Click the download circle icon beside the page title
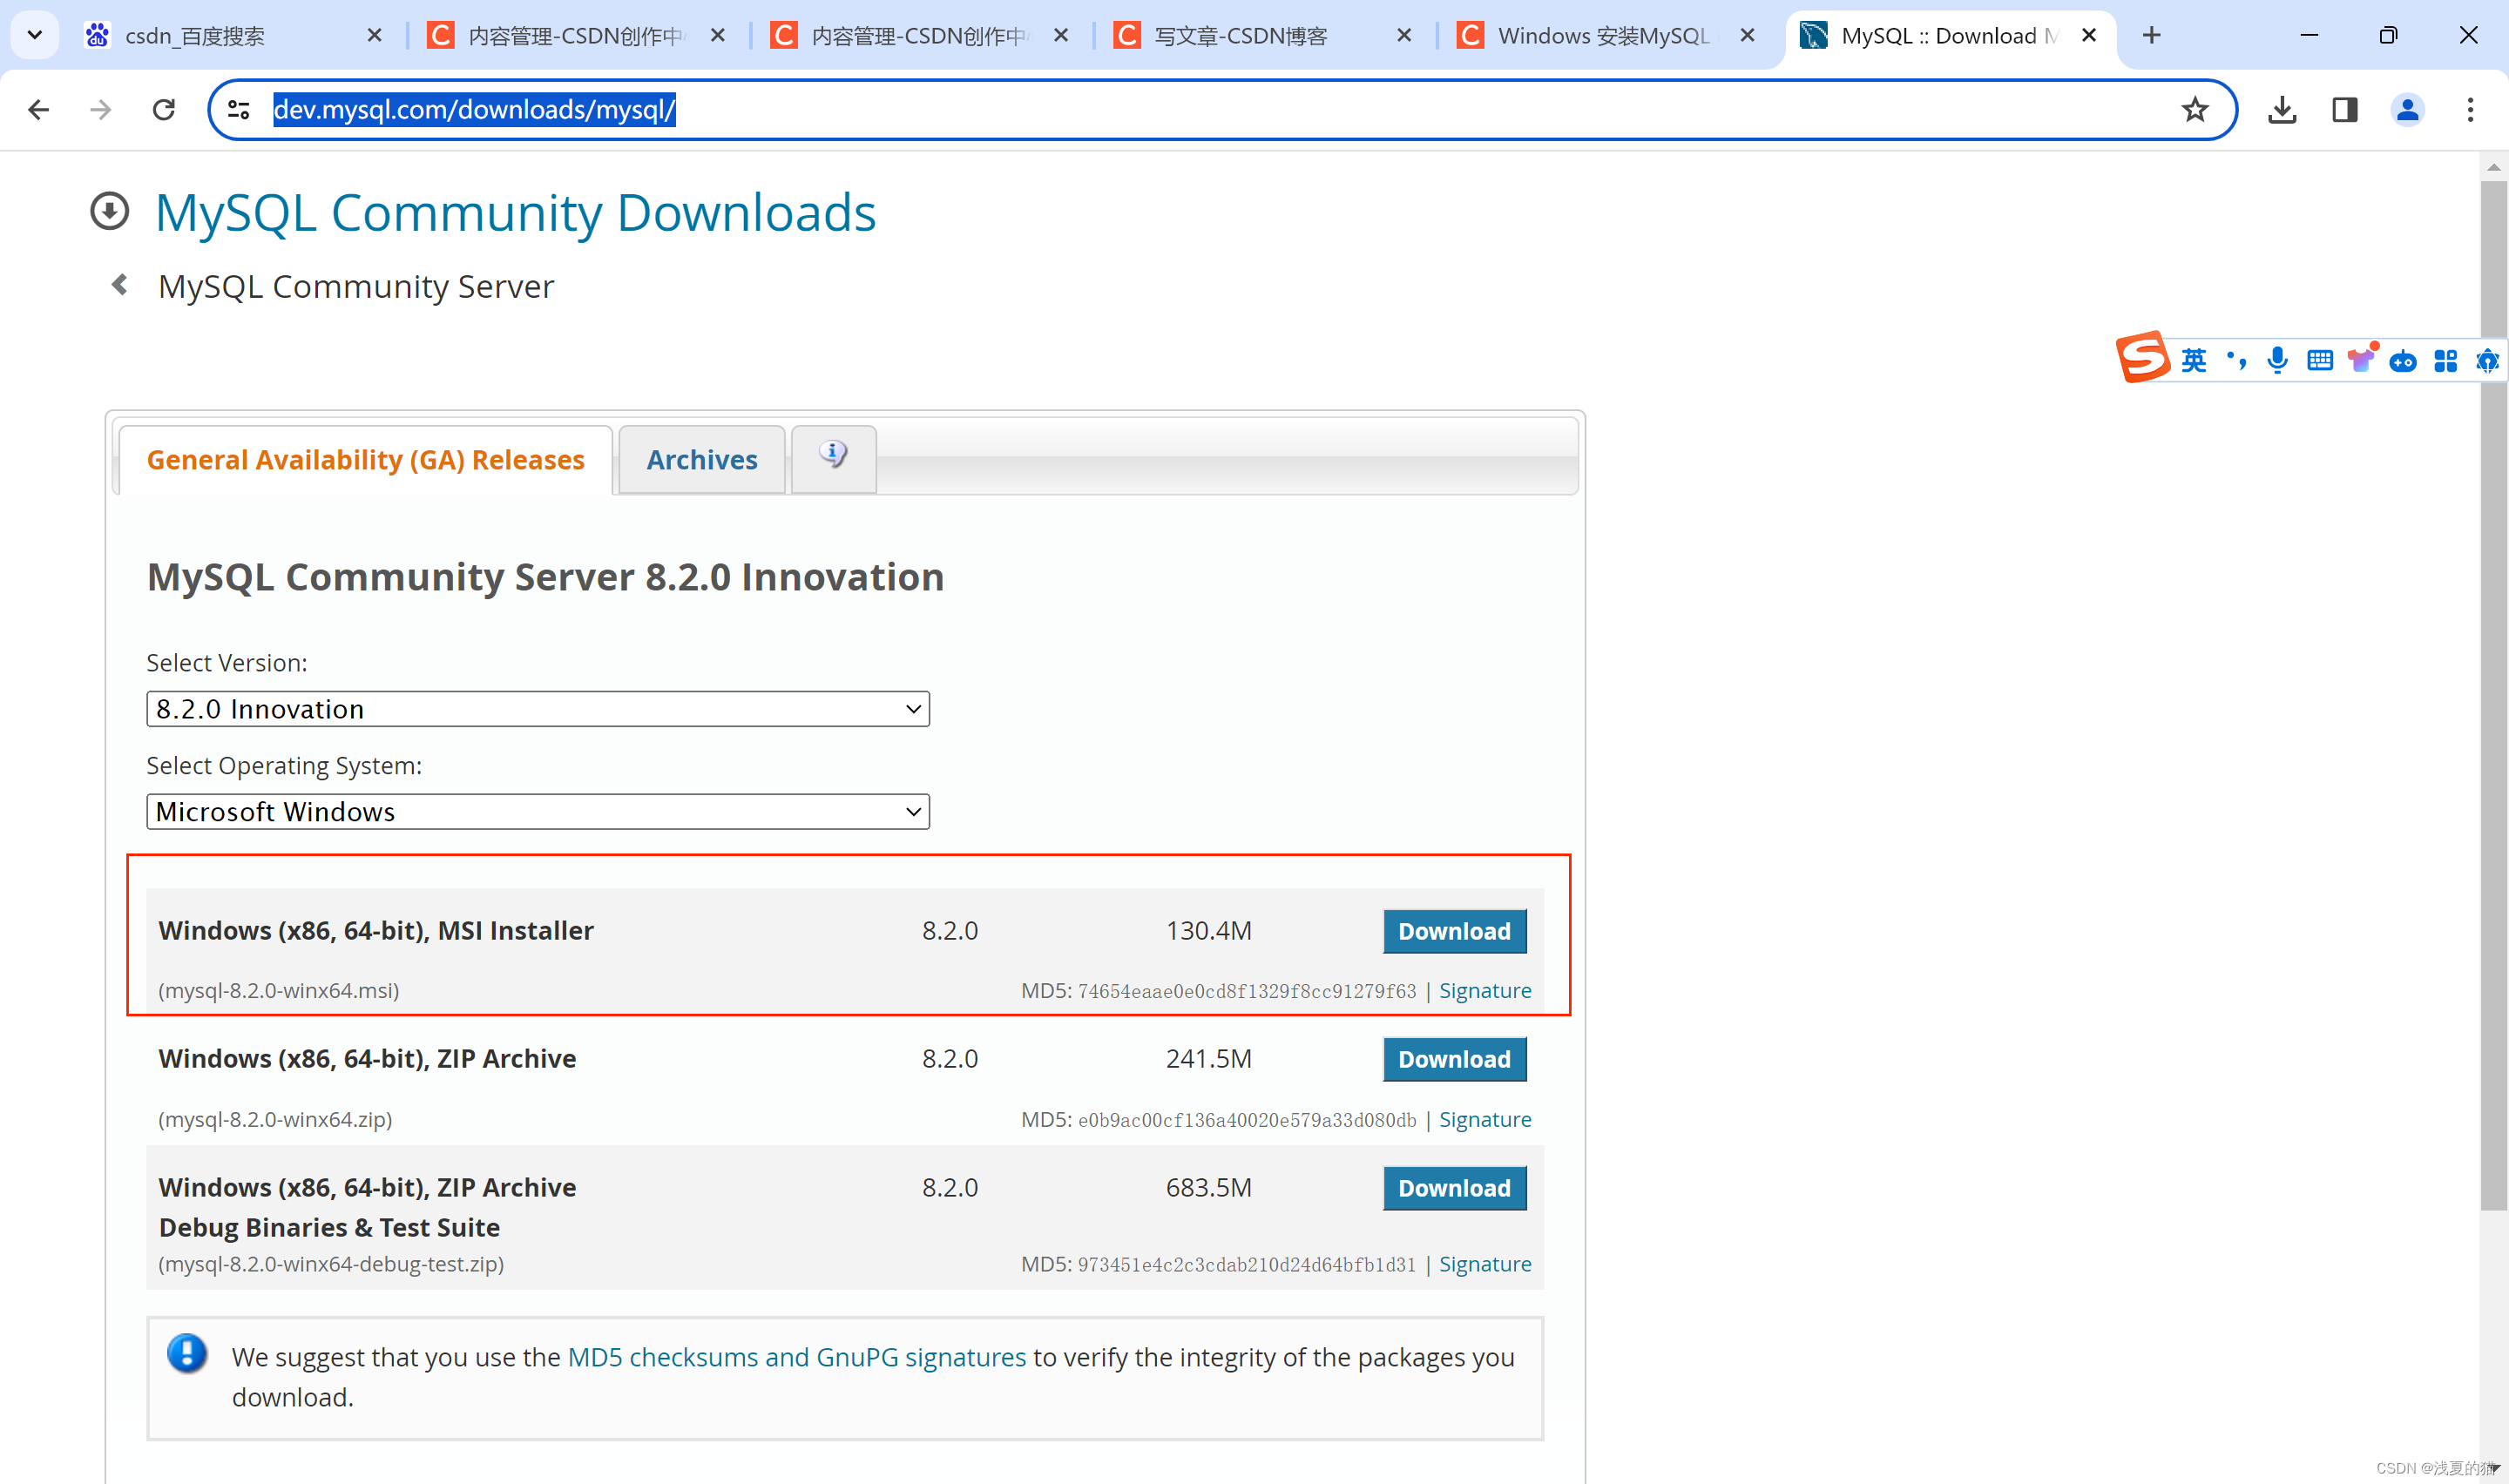 click(110, 211)
